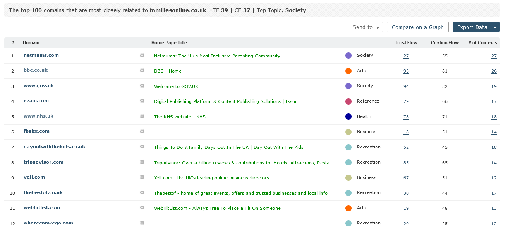Click Trust Flow value 27 for netmums.com
The height and width of the screenshot is (231, 506).
[x=406, y=56]
